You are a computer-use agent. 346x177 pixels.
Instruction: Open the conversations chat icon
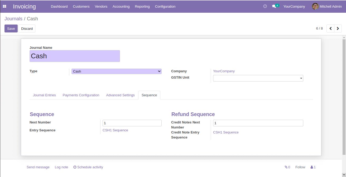coord(274,6)
